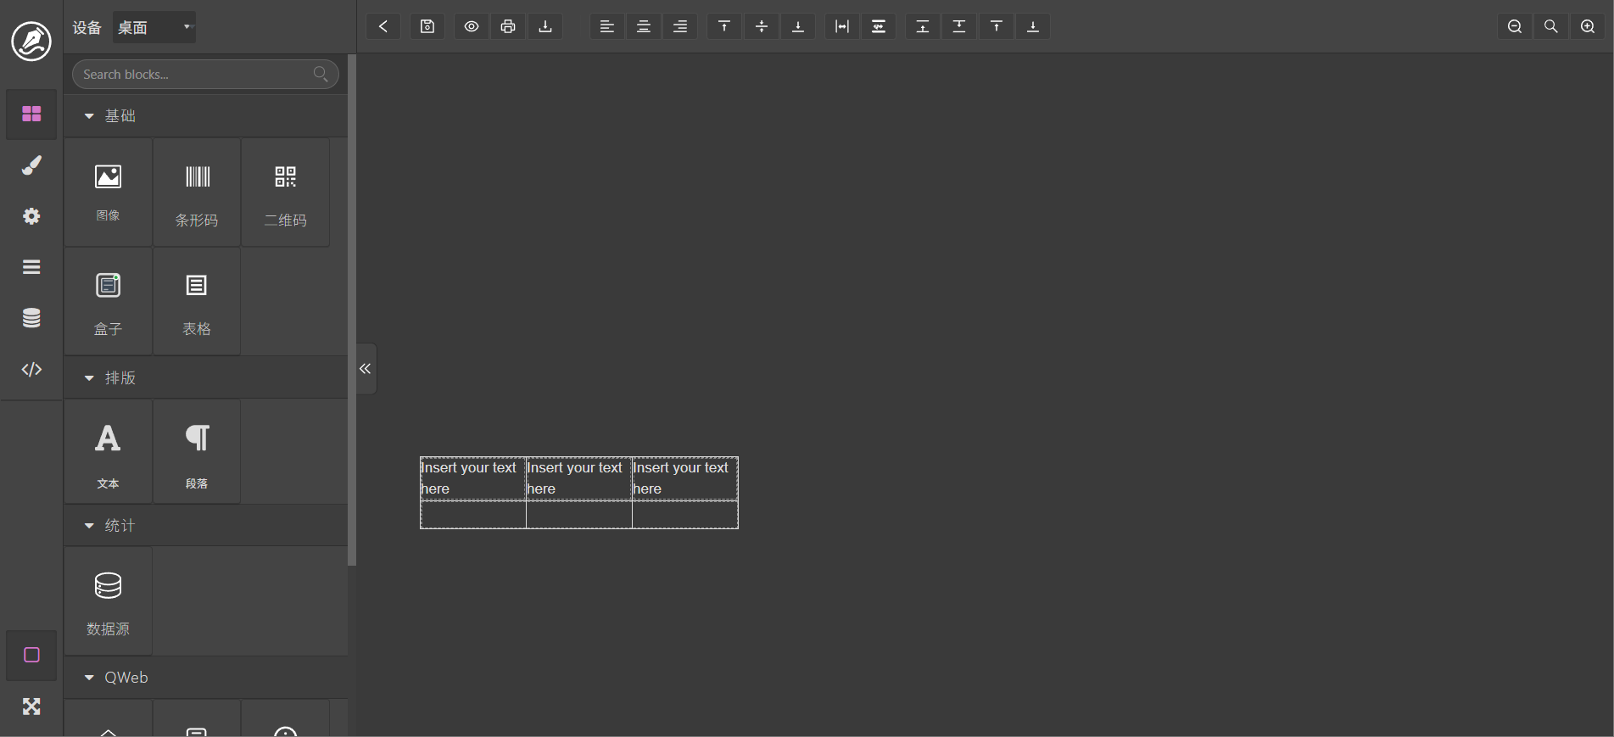Collapse the left panel with double chevron
The height and width of the screenshot is (737, 1614).
(x=366, y=369)
